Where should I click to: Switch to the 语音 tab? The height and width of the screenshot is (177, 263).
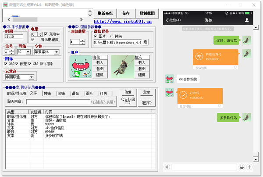[x=75, y=94]
